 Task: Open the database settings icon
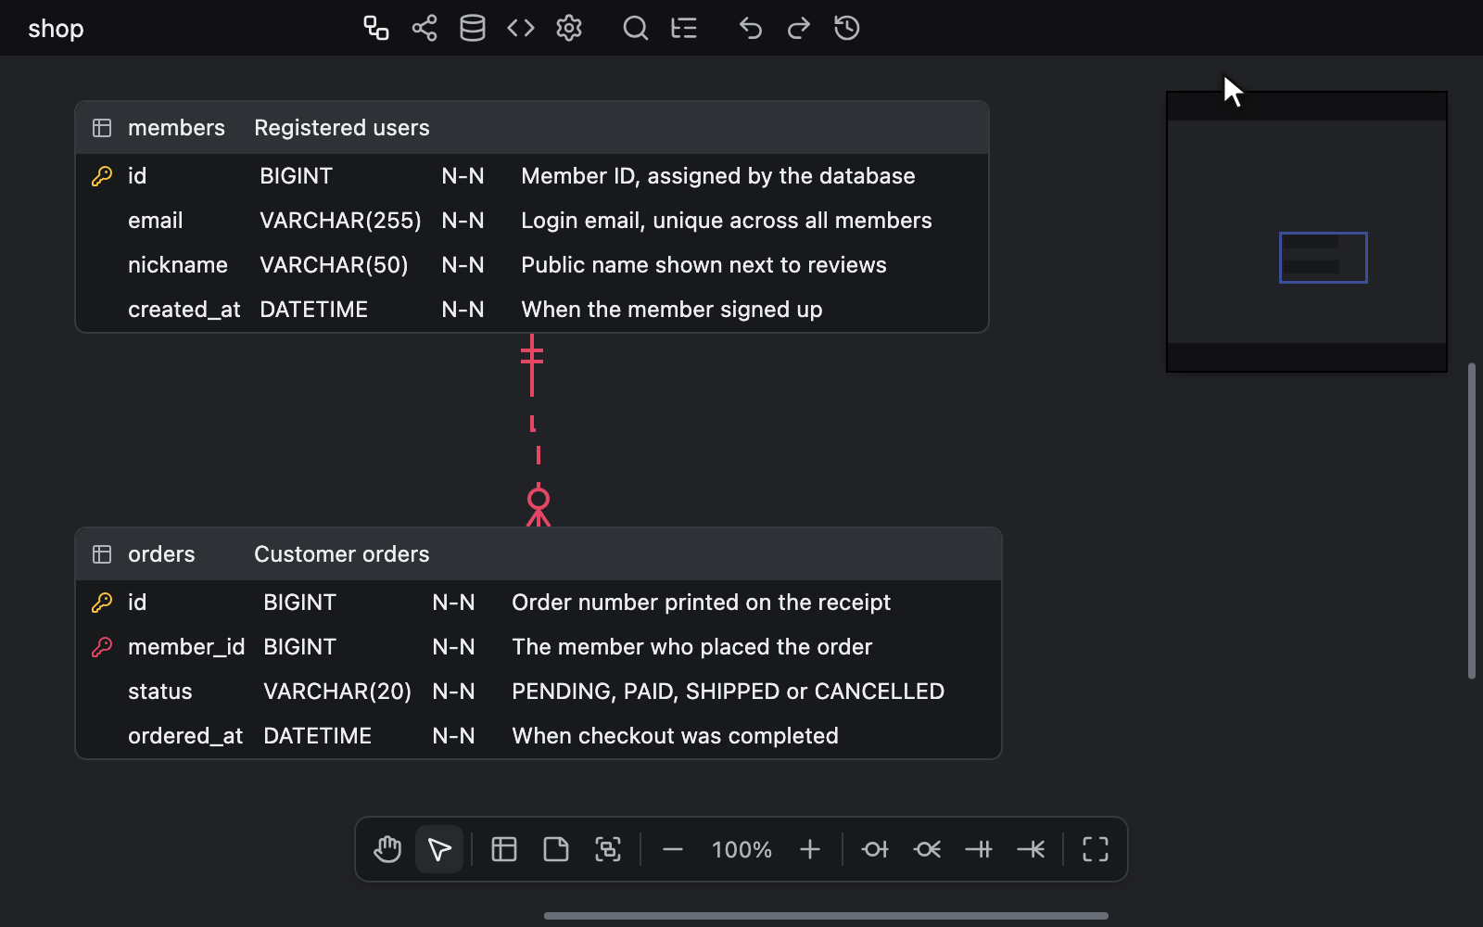click(x=473, y=28)
